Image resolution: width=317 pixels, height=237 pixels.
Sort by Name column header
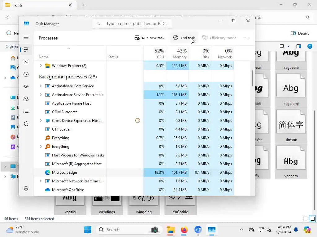[x=70, y=53]
